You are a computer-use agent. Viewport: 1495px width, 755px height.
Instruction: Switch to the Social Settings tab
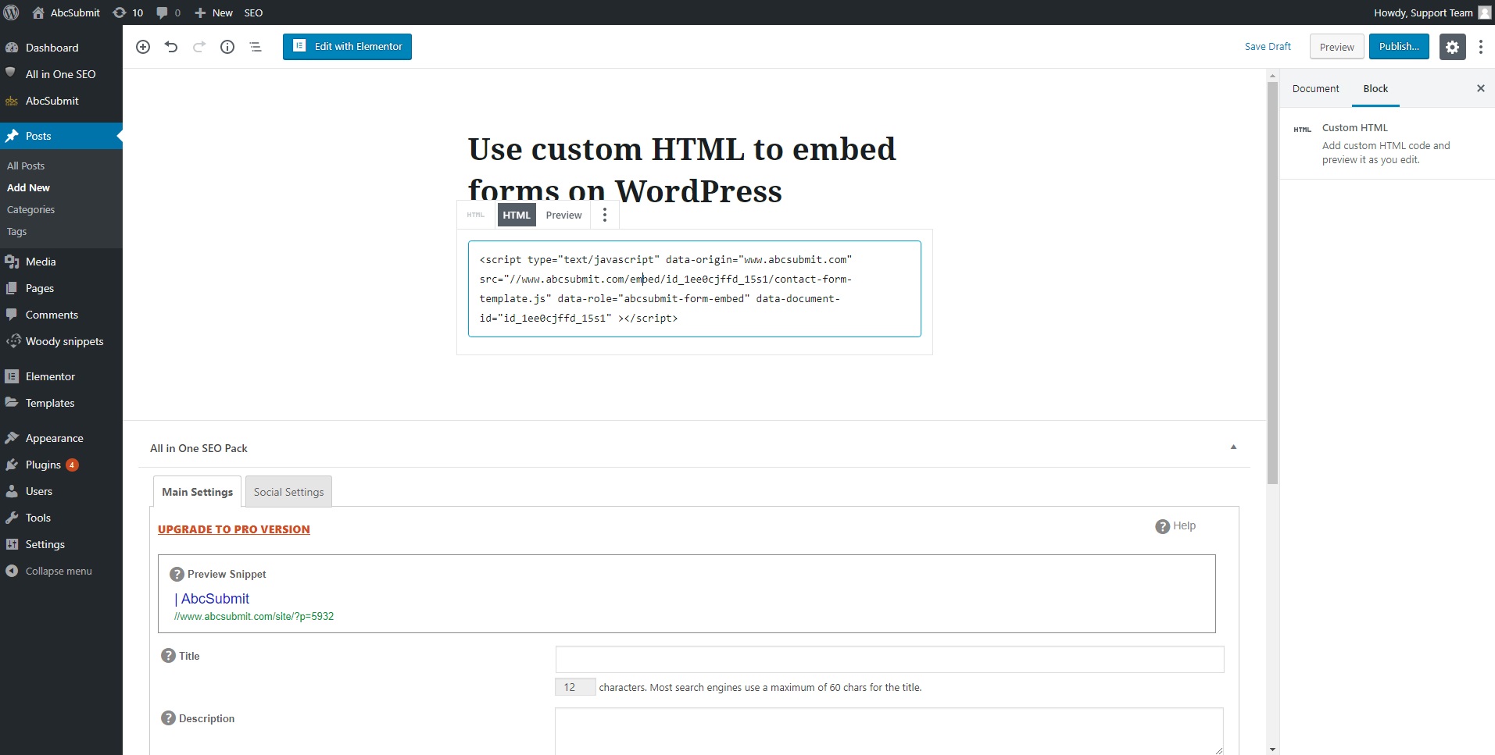click(288, 491)
